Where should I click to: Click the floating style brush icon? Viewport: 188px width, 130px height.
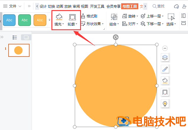click(165, 69)
